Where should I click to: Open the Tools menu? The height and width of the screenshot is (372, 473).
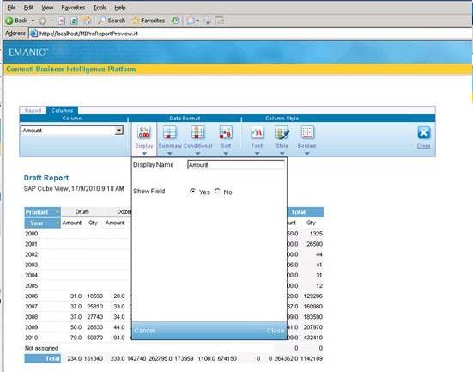pyautogui.click(x=100, y=8)
